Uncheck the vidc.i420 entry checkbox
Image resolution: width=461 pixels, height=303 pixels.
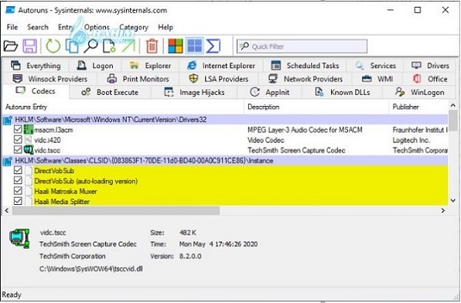tap(18, 139)
